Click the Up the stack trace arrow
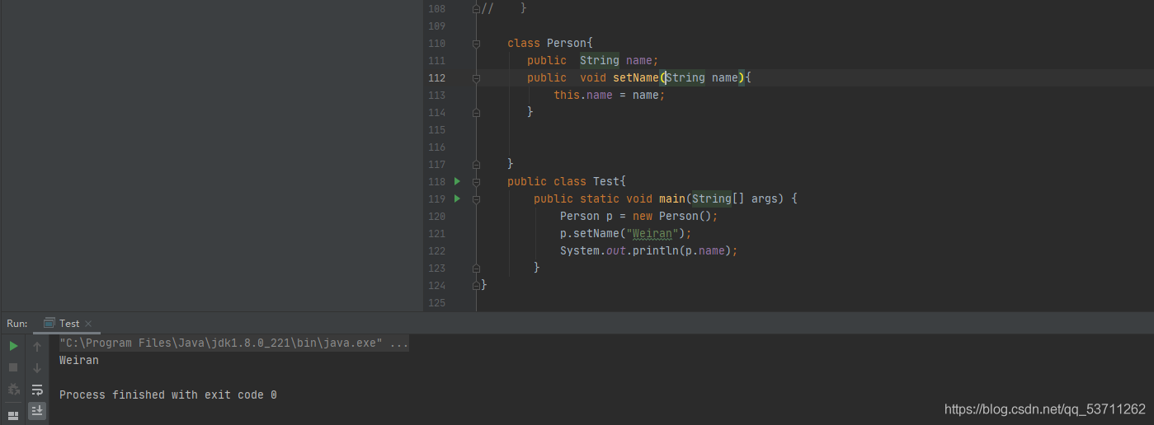1154x425 pixels. tap(37, 347)
